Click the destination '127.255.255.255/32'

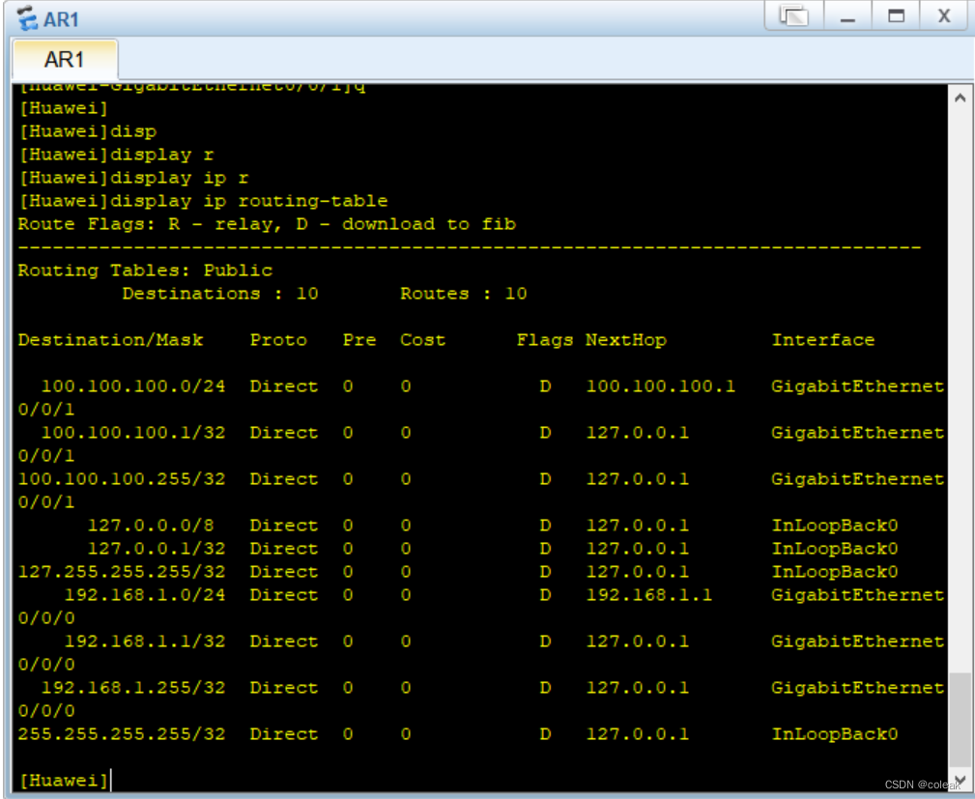[x=122, y=571]
